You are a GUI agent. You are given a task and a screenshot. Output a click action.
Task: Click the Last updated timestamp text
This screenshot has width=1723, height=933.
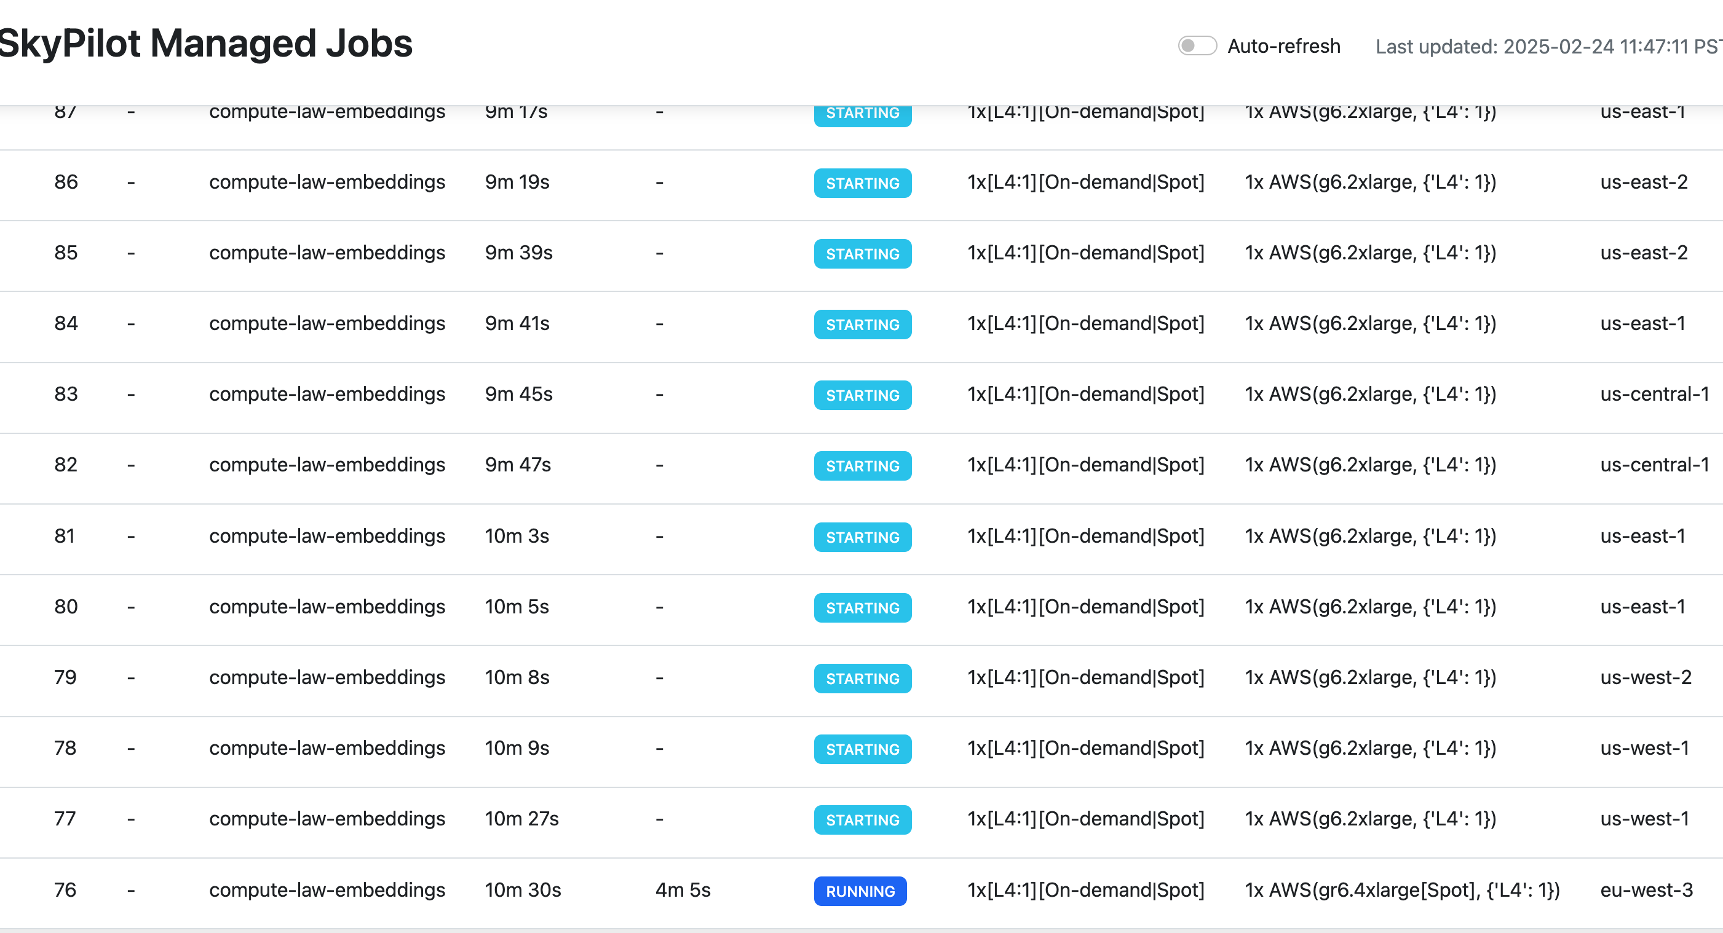tap(1547, 47)
